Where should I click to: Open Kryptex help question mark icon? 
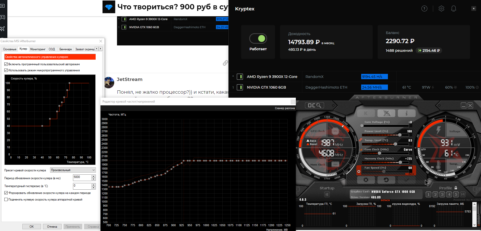tap(424, 9)
